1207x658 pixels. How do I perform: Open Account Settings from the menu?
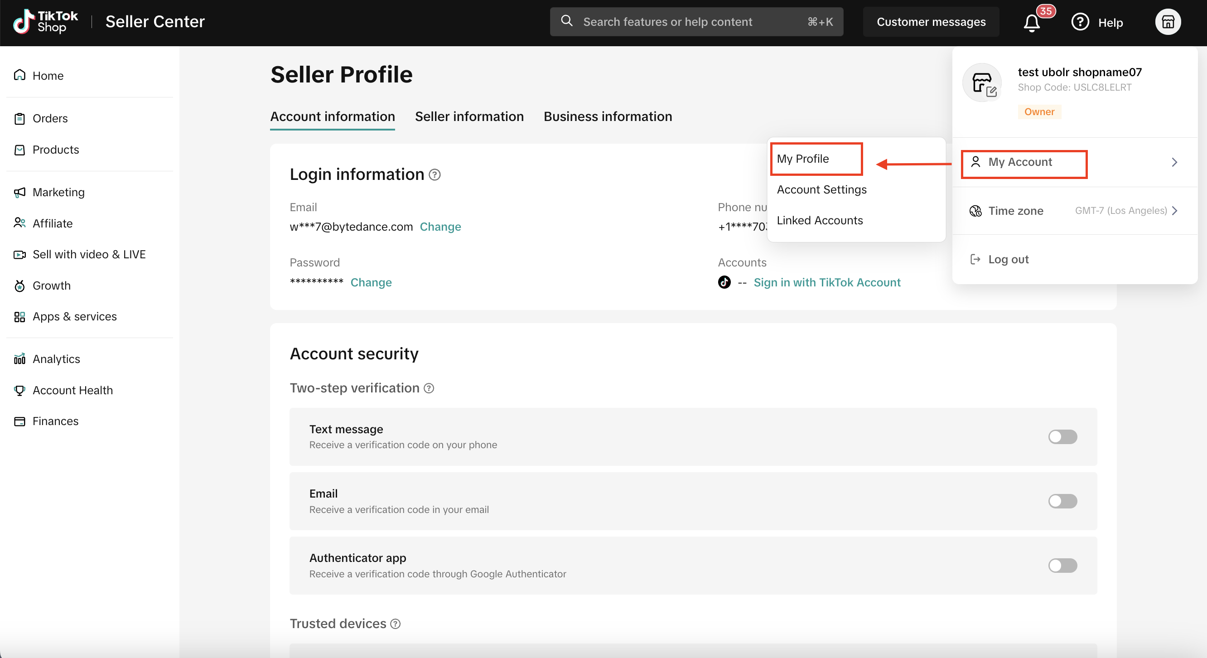click(x=821, y=189)
